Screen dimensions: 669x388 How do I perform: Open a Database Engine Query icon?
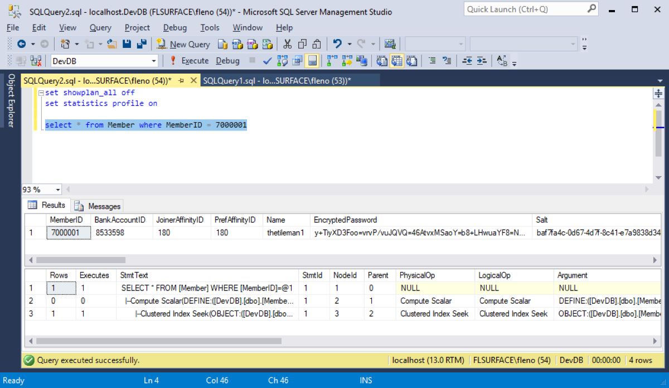click(x=222, y=45)
